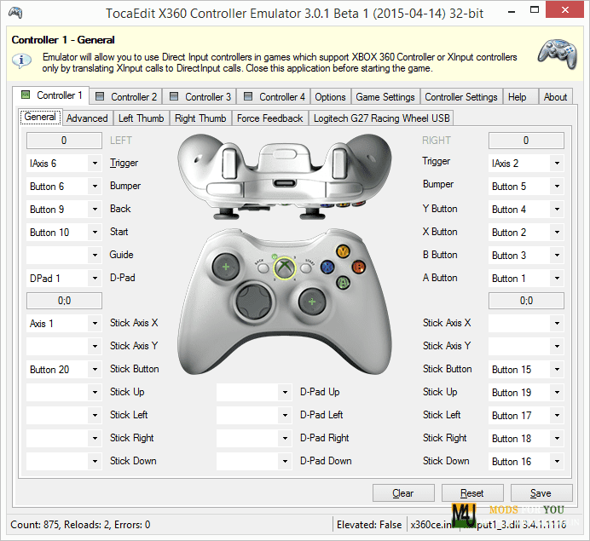The width and height of the screenshot is (590, 541).
Task: Open the Logitech G27 Racing Wheel USB tab
Action: (382, 118)
